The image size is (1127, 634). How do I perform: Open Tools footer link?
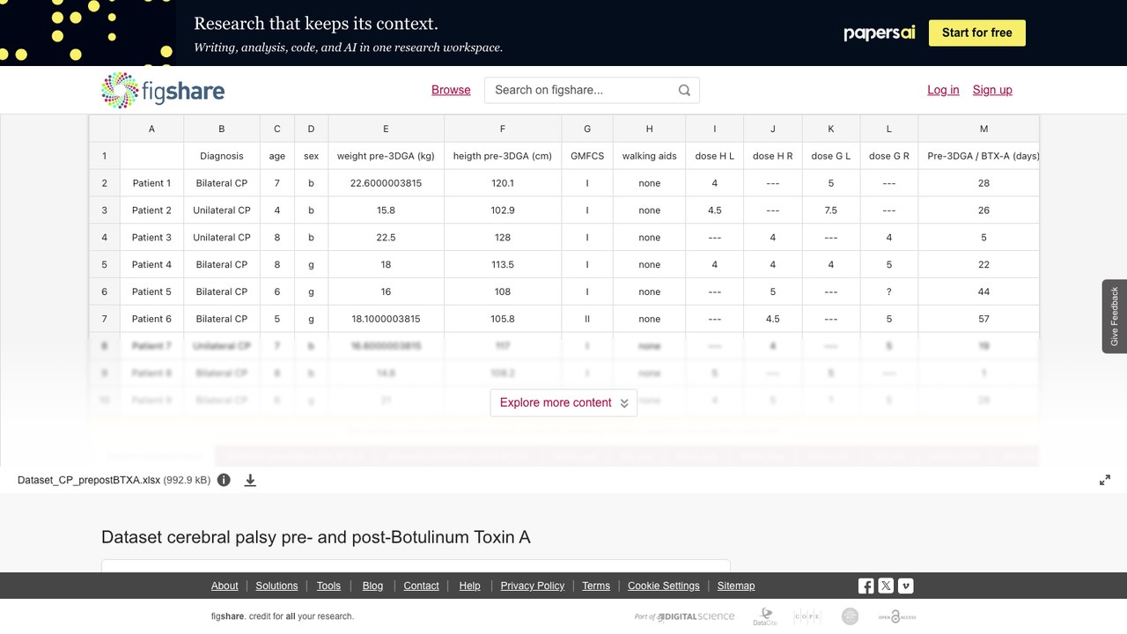tap(328, 586)
